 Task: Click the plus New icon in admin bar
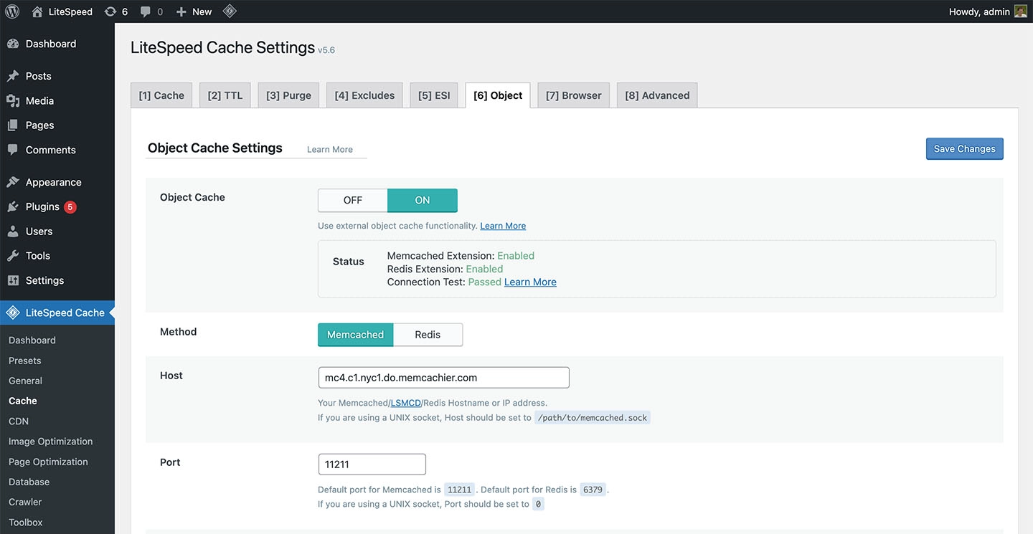181,11
